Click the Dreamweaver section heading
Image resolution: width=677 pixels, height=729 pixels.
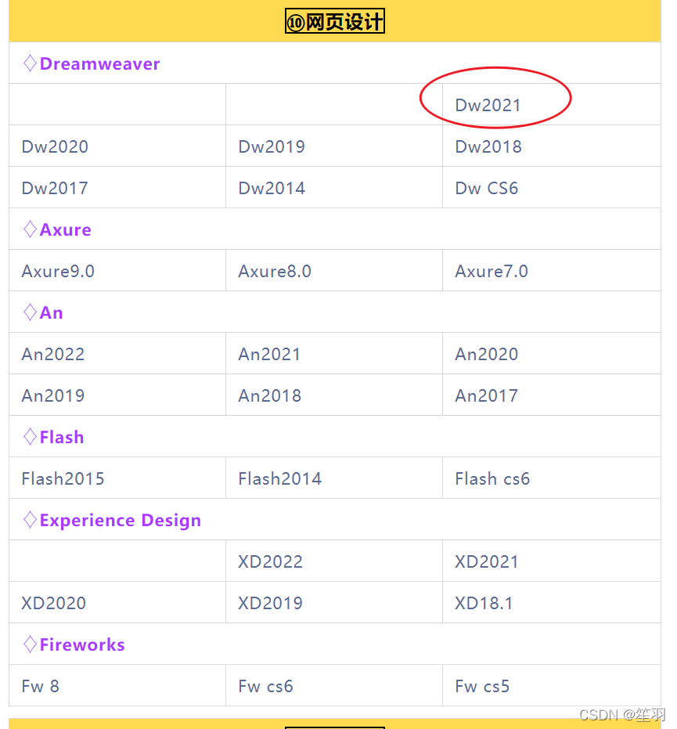coord(92,63)
